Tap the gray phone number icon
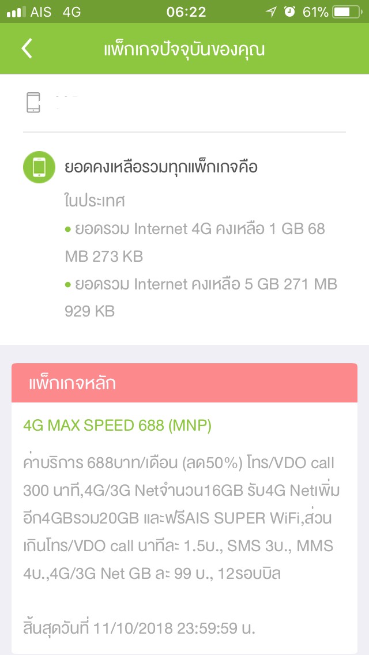This screenshot has height=655, width=369. (x=33, y=103)
